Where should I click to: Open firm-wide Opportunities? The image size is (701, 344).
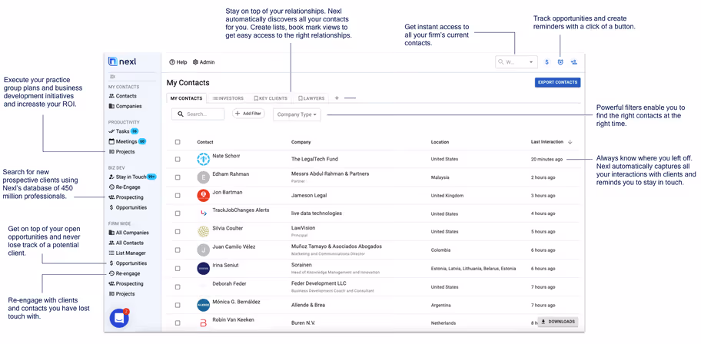[128, 263]
